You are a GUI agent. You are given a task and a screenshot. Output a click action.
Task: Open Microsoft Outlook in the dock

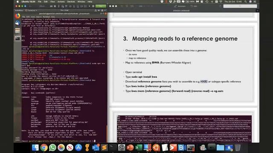pyautogui.click(x=96, y=147)
